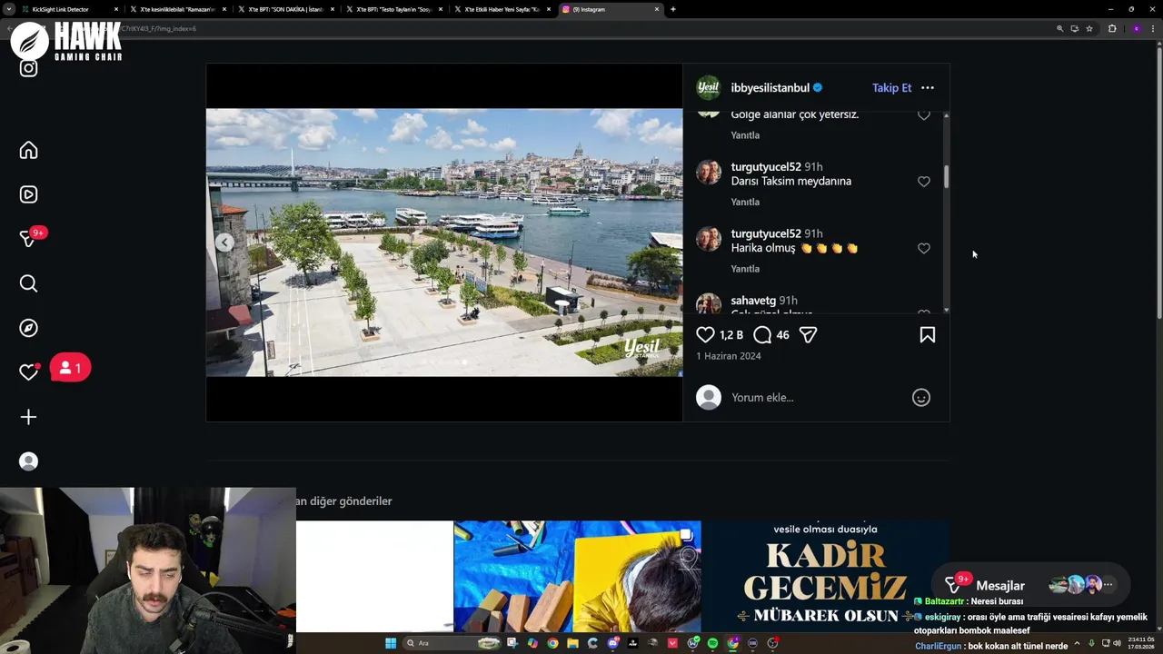Open taskbar clock and date
The height and width of the screenshot is (654, 1163).
[x=1141, y=643]
